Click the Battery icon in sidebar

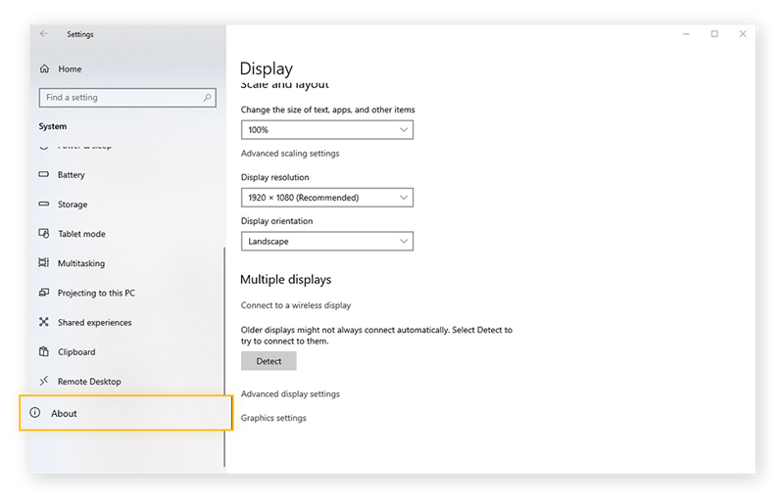click(44, 175)
